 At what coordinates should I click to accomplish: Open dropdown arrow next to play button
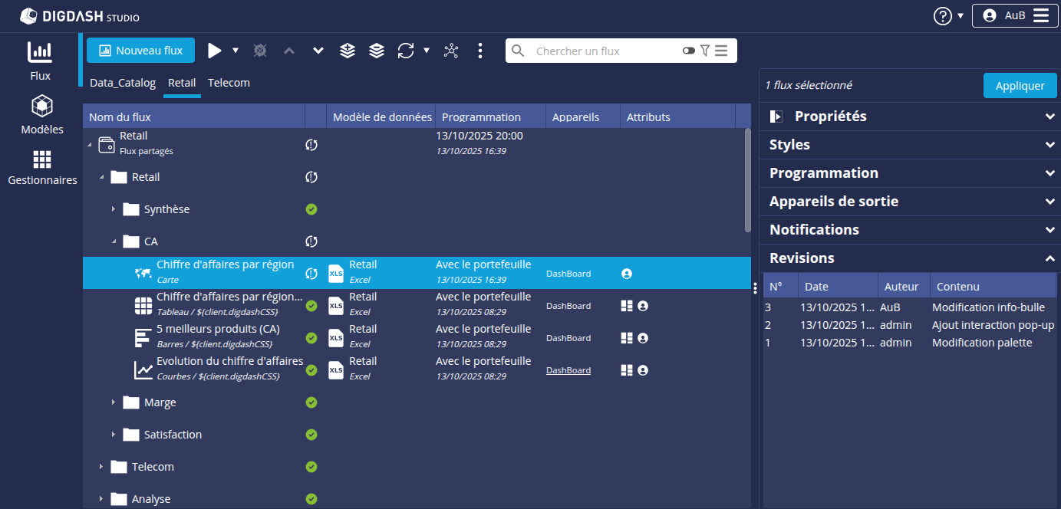236,51
